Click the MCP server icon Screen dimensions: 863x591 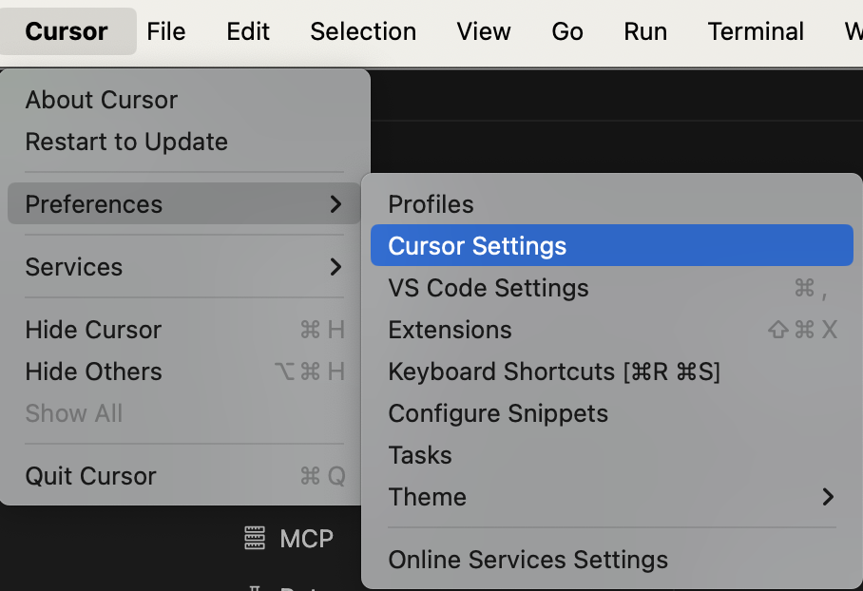pyautogui.click(x=255, y=538)
